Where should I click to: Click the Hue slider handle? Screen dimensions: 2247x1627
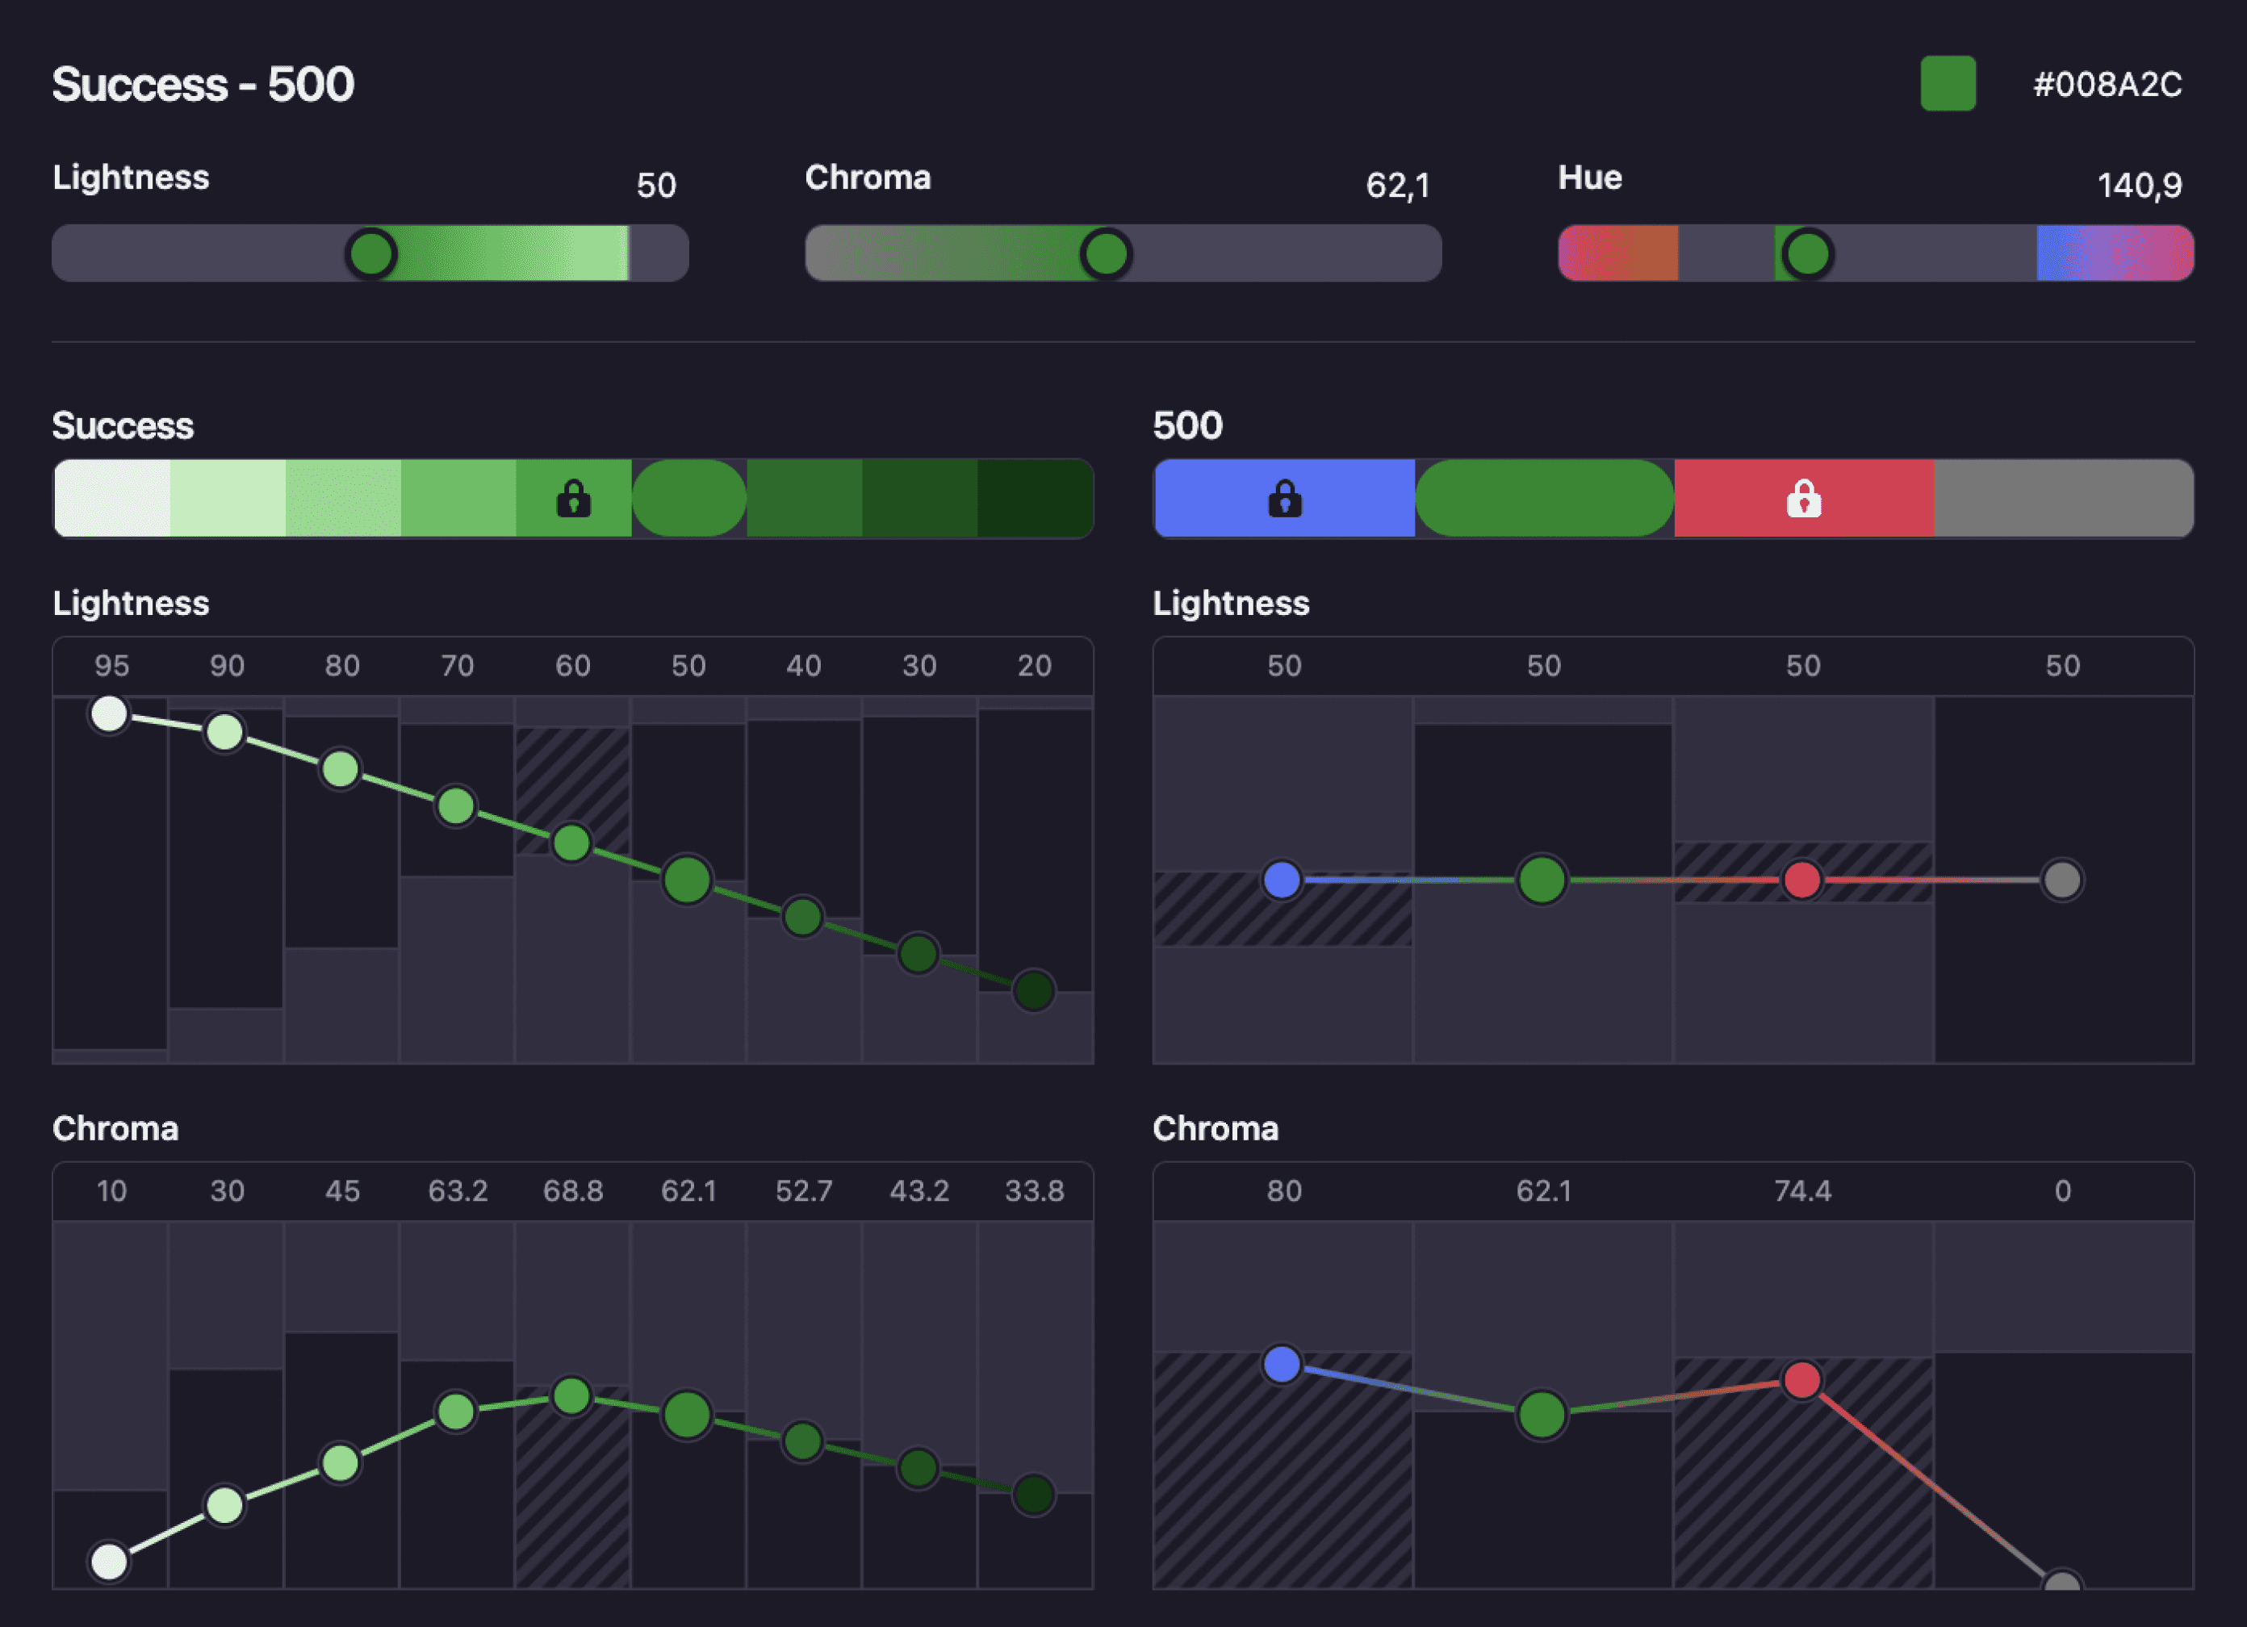coord(1808,253)
